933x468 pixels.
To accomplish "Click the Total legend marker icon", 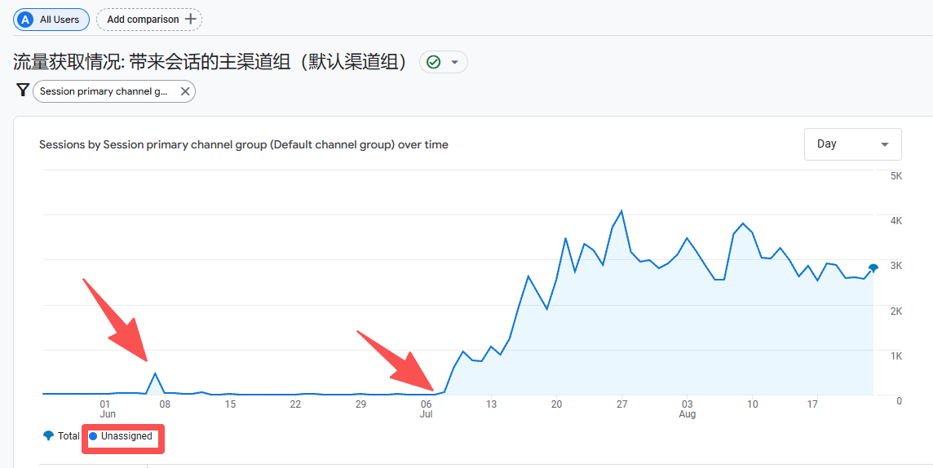I will [x=48, y=436].
